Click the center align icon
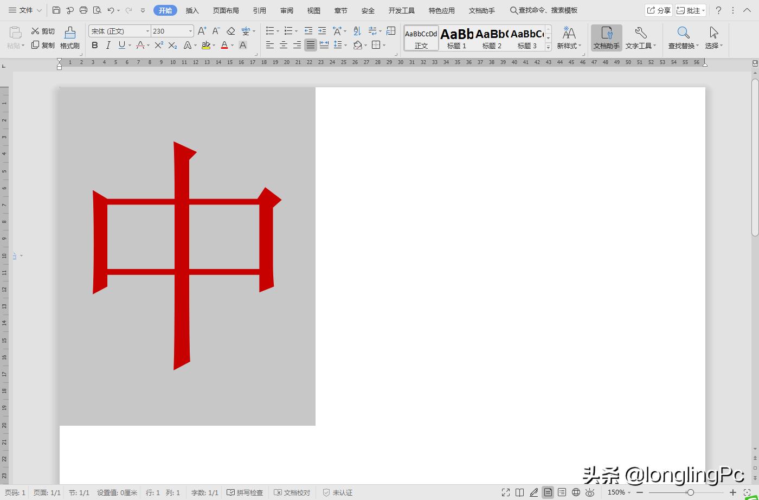 (283, 46)
